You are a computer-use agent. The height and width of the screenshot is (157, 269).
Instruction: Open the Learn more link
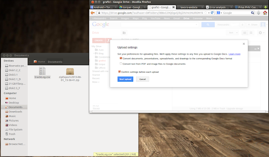pos(235,54)
